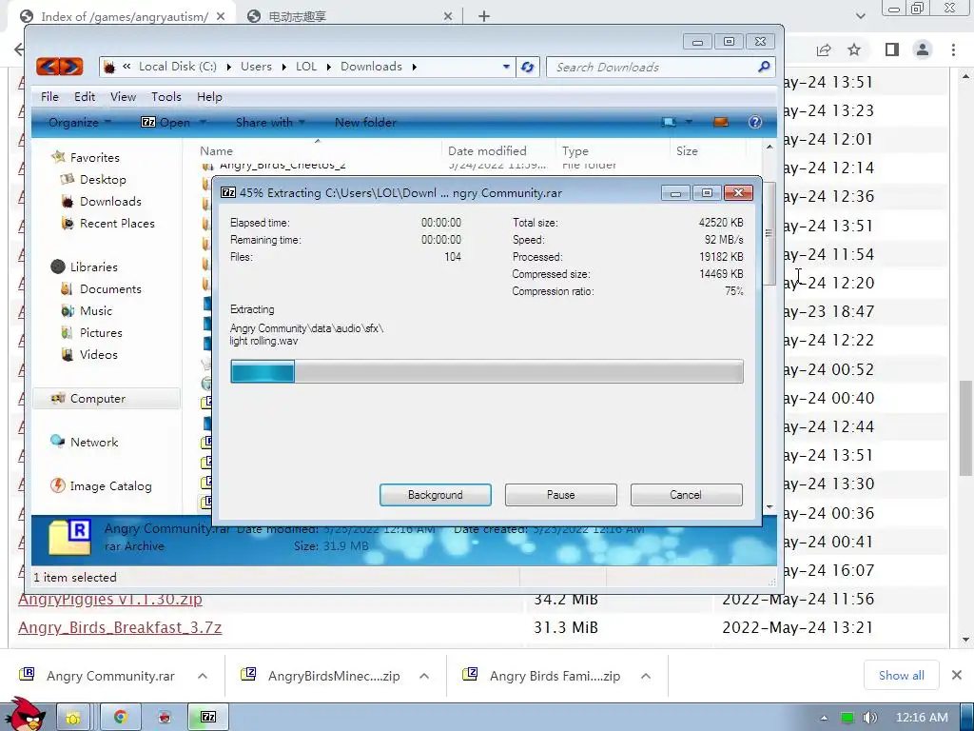This screenshot has height=731, width=974.
Task: Click Users in the address path
Action: (256, 67)
